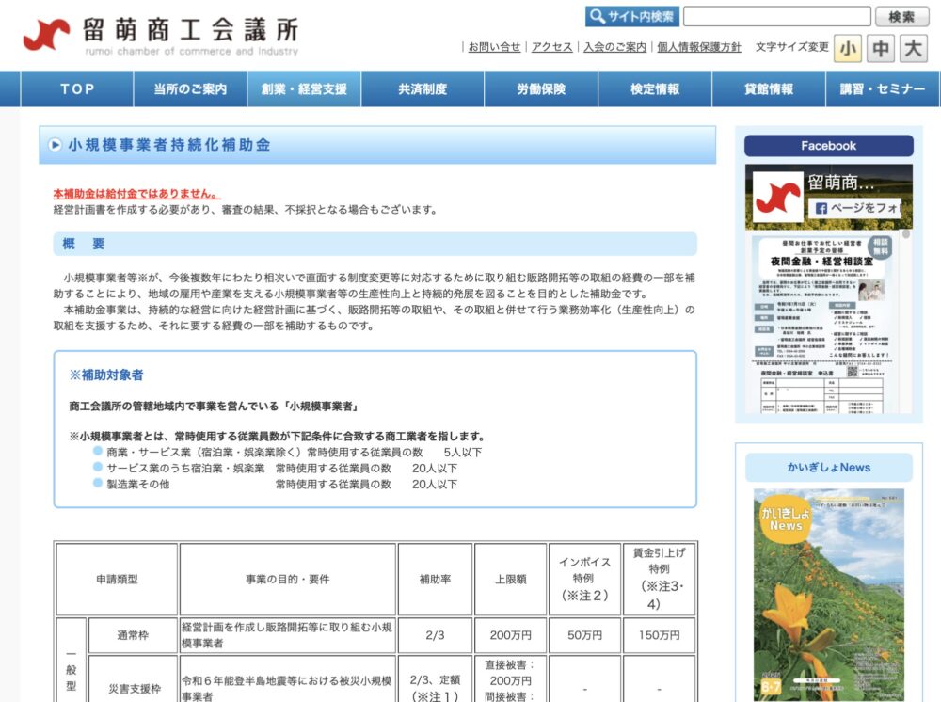Click the arrow icon beside 小規模事業者持続化補助金 heading
Screen dimensions: 941x702
[x=55, y=145]
